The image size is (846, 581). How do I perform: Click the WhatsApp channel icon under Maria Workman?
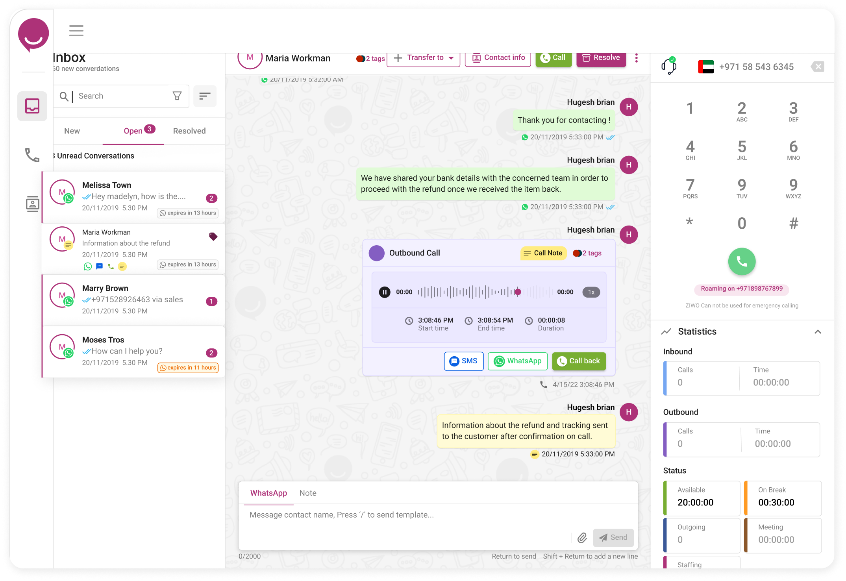(88, 266)
